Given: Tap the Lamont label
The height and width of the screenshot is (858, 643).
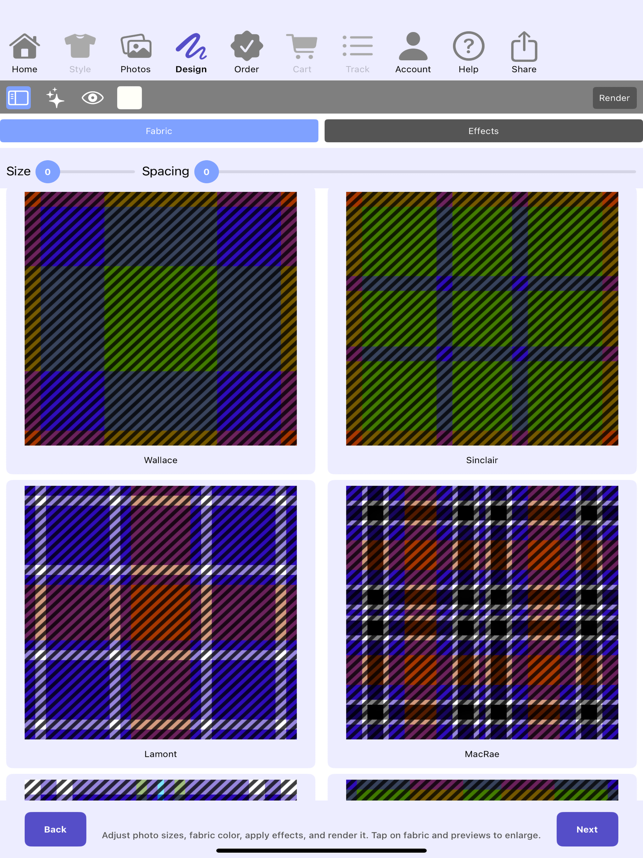Looking at the screenshot, I should coord(160,754).
